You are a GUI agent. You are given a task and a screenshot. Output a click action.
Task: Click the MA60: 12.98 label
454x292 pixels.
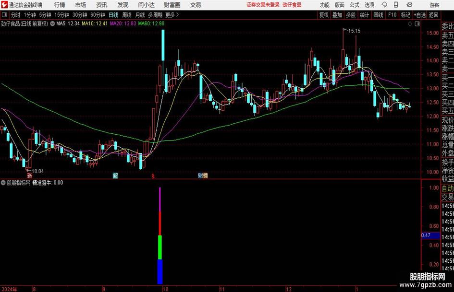[x=151, y=23]
